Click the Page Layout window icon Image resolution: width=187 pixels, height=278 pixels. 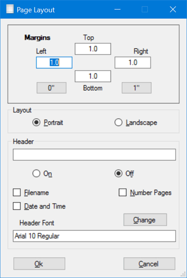[10, 9]
